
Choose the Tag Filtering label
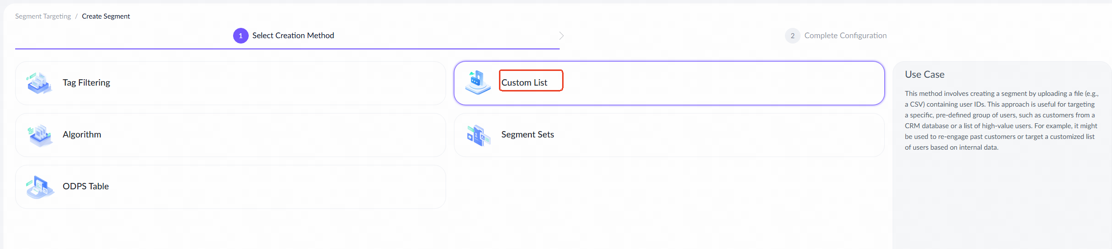pos(86,83)
